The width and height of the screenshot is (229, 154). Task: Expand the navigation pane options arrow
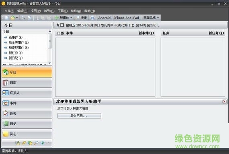pos(49,143)
